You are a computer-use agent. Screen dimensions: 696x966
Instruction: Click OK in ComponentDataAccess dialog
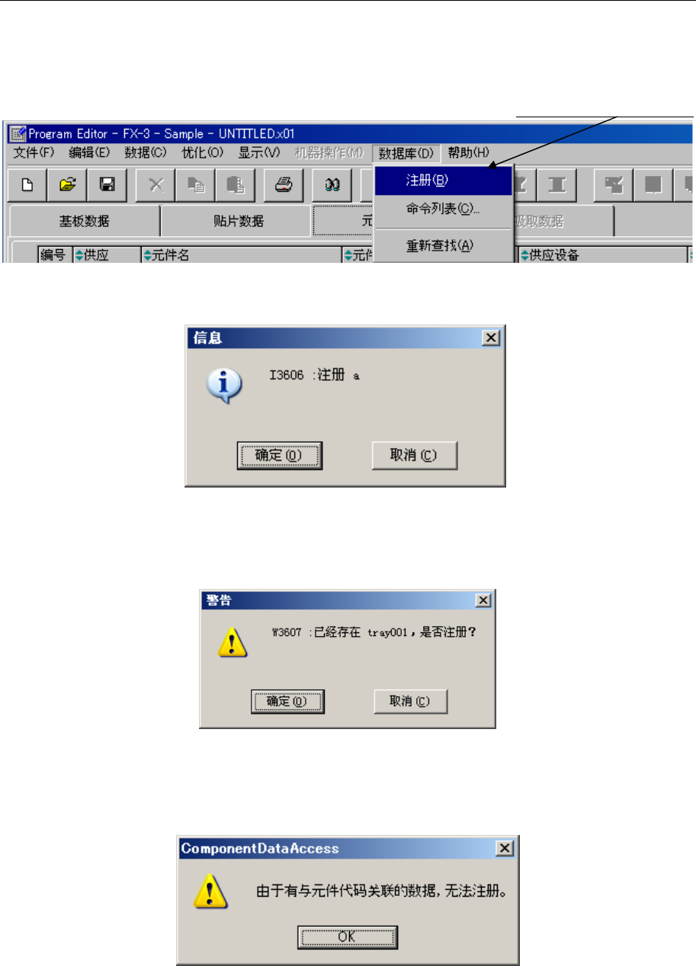click(x=347, y=936)
